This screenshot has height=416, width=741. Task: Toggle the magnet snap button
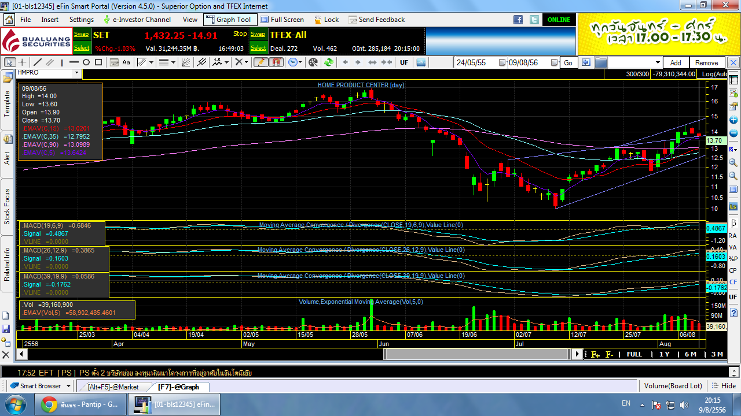pos(276,62)
